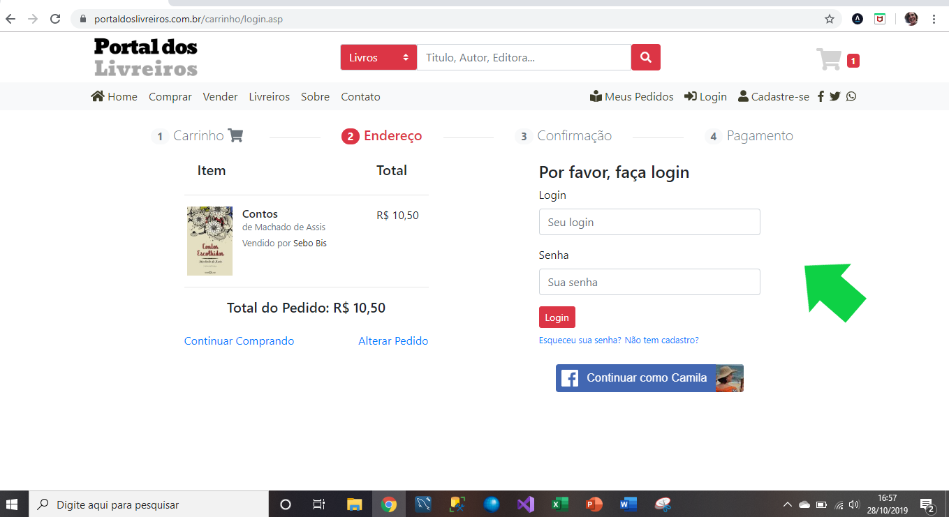Select the Carrinho checkout step
The image size is (949, 517).
click(198, 135)
